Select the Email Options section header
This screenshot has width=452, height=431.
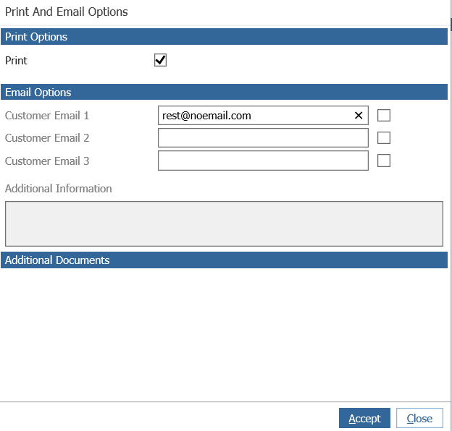pos(224,92)
